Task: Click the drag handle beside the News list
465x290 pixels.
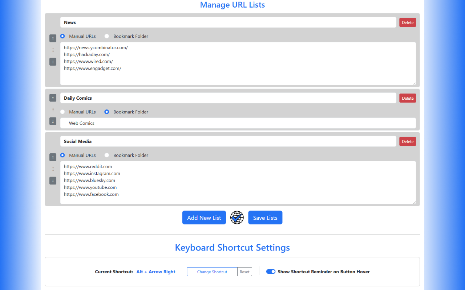Action: [x=53, y=50]
